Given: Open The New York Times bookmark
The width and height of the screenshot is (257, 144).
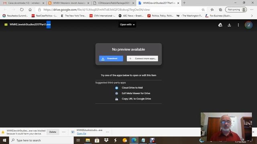Looking at the screenshot, I should point(73,16).
